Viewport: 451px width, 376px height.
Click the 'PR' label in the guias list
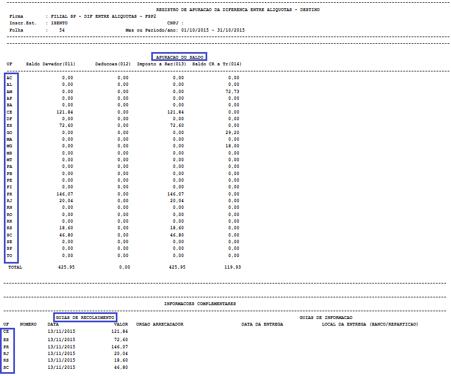[x=6, y=347]
